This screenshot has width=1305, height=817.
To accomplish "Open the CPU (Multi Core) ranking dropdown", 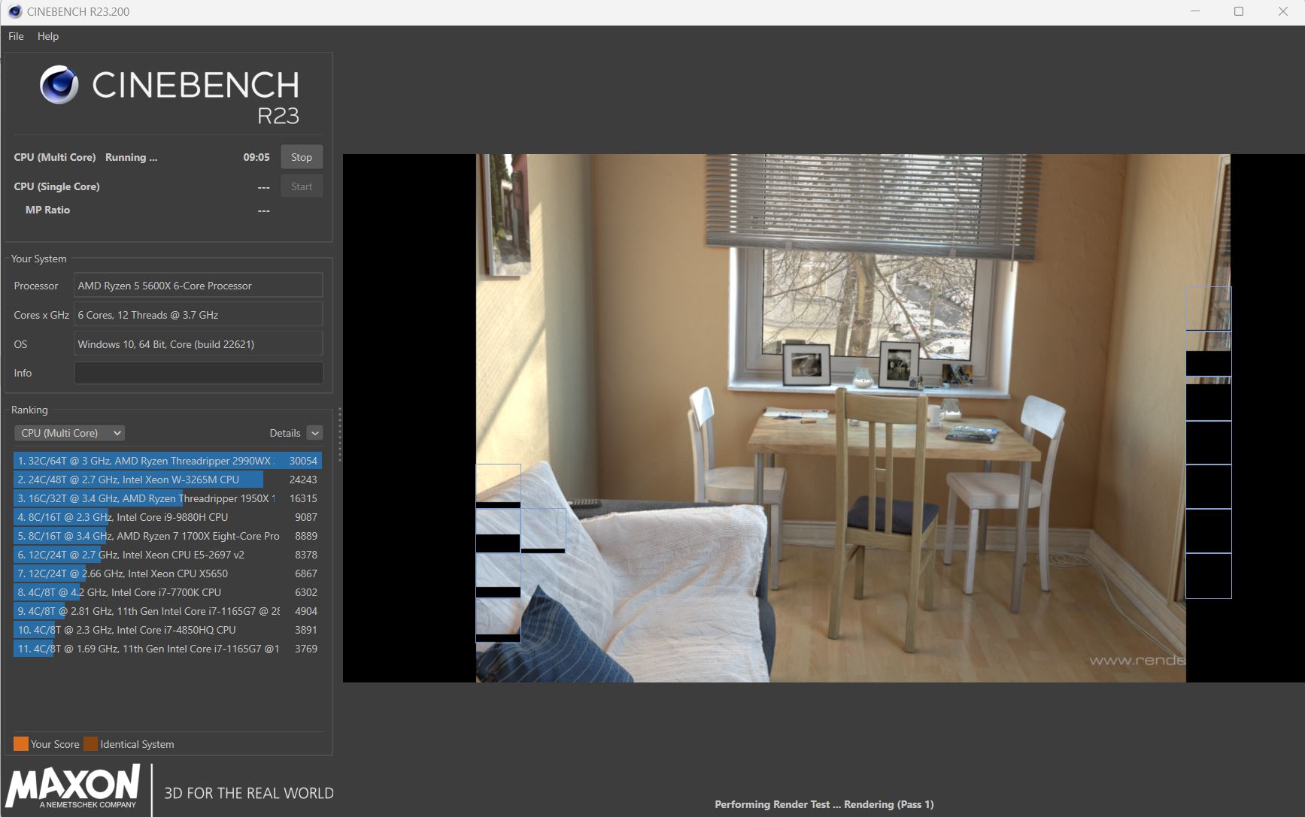I will coord(70,433).
